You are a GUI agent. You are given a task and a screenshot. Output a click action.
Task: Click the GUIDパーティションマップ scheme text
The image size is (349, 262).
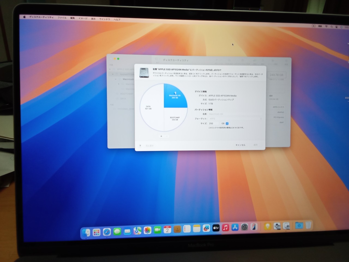[221, 100]
